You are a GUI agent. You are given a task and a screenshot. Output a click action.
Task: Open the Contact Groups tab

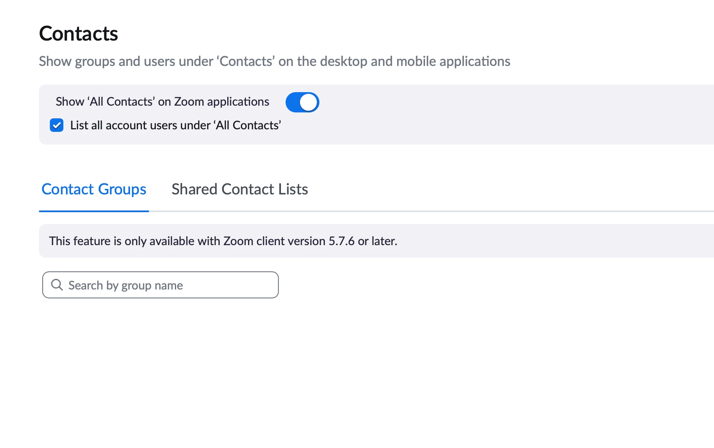point(94,189)
